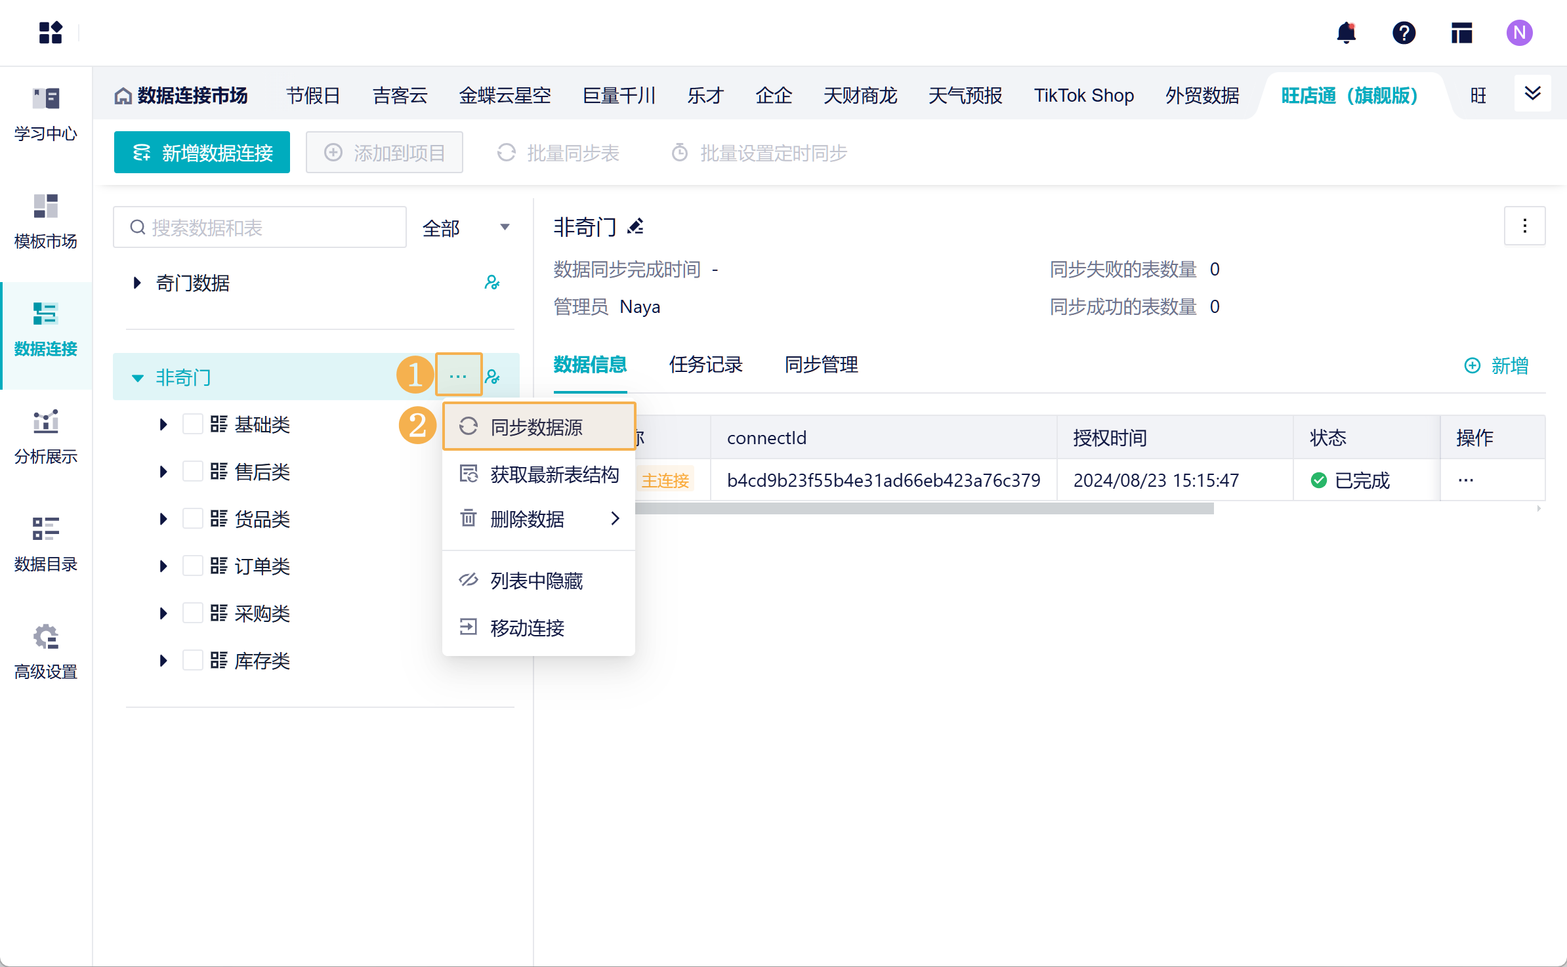Click the 采购类 table group icon

[219, 613]
